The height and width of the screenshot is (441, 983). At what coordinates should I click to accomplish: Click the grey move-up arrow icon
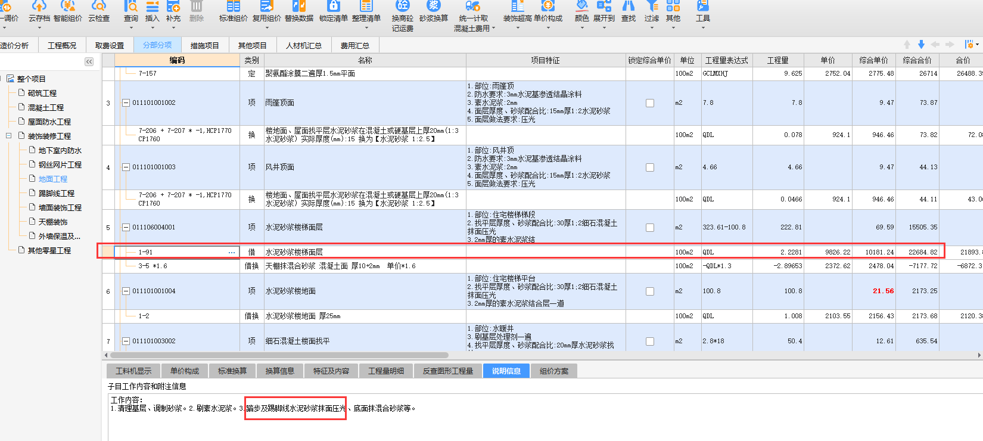(x=907, y=45)
